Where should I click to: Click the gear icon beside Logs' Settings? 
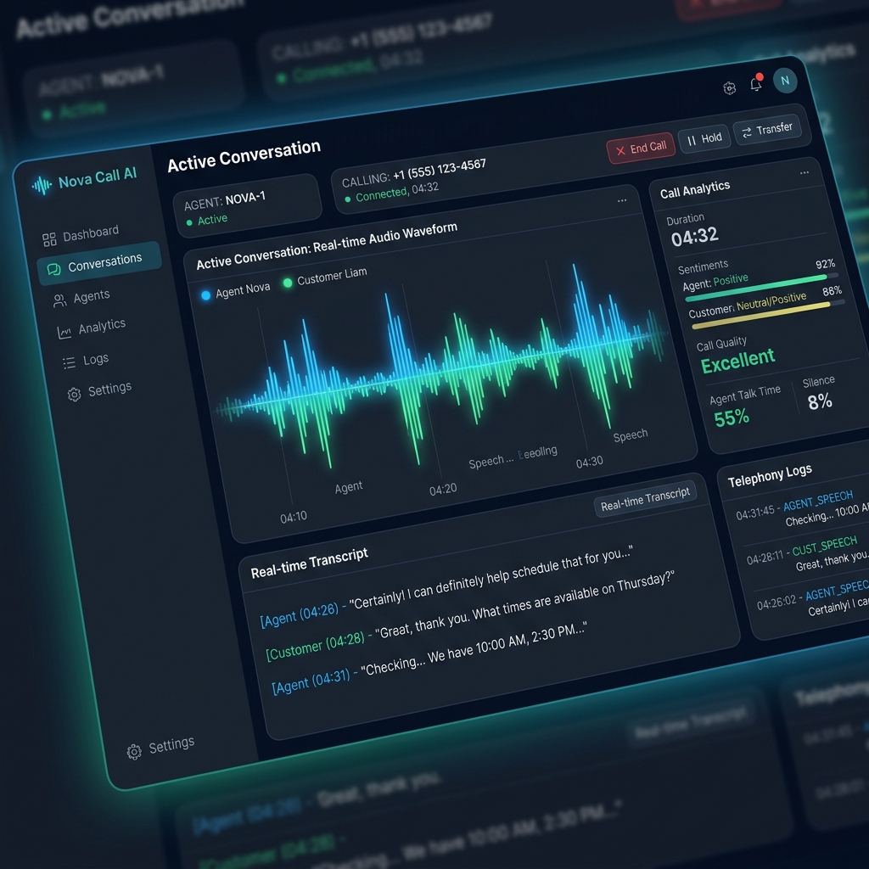coord(75,394)
